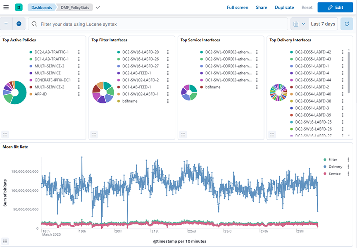Click the green D space avatar
The width and height of the screenshot is (357, 248).
19,7
